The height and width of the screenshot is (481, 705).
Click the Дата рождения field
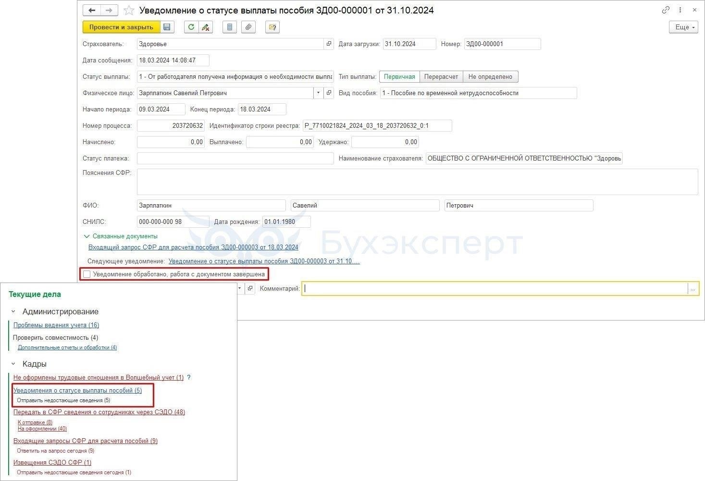(x=286, y=222)
